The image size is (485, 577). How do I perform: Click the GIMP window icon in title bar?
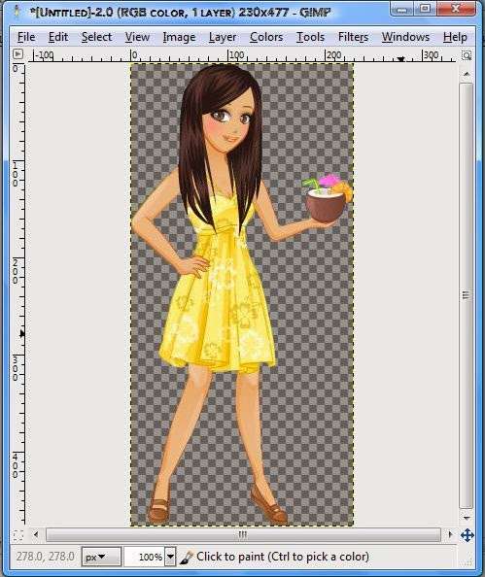tap(17, 12)
